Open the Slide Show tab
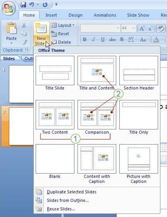This screenshot has height=217, width=167. [x=138, y=15]
